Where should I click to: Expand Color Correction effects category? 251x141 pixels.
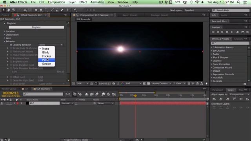pos(211,64)
